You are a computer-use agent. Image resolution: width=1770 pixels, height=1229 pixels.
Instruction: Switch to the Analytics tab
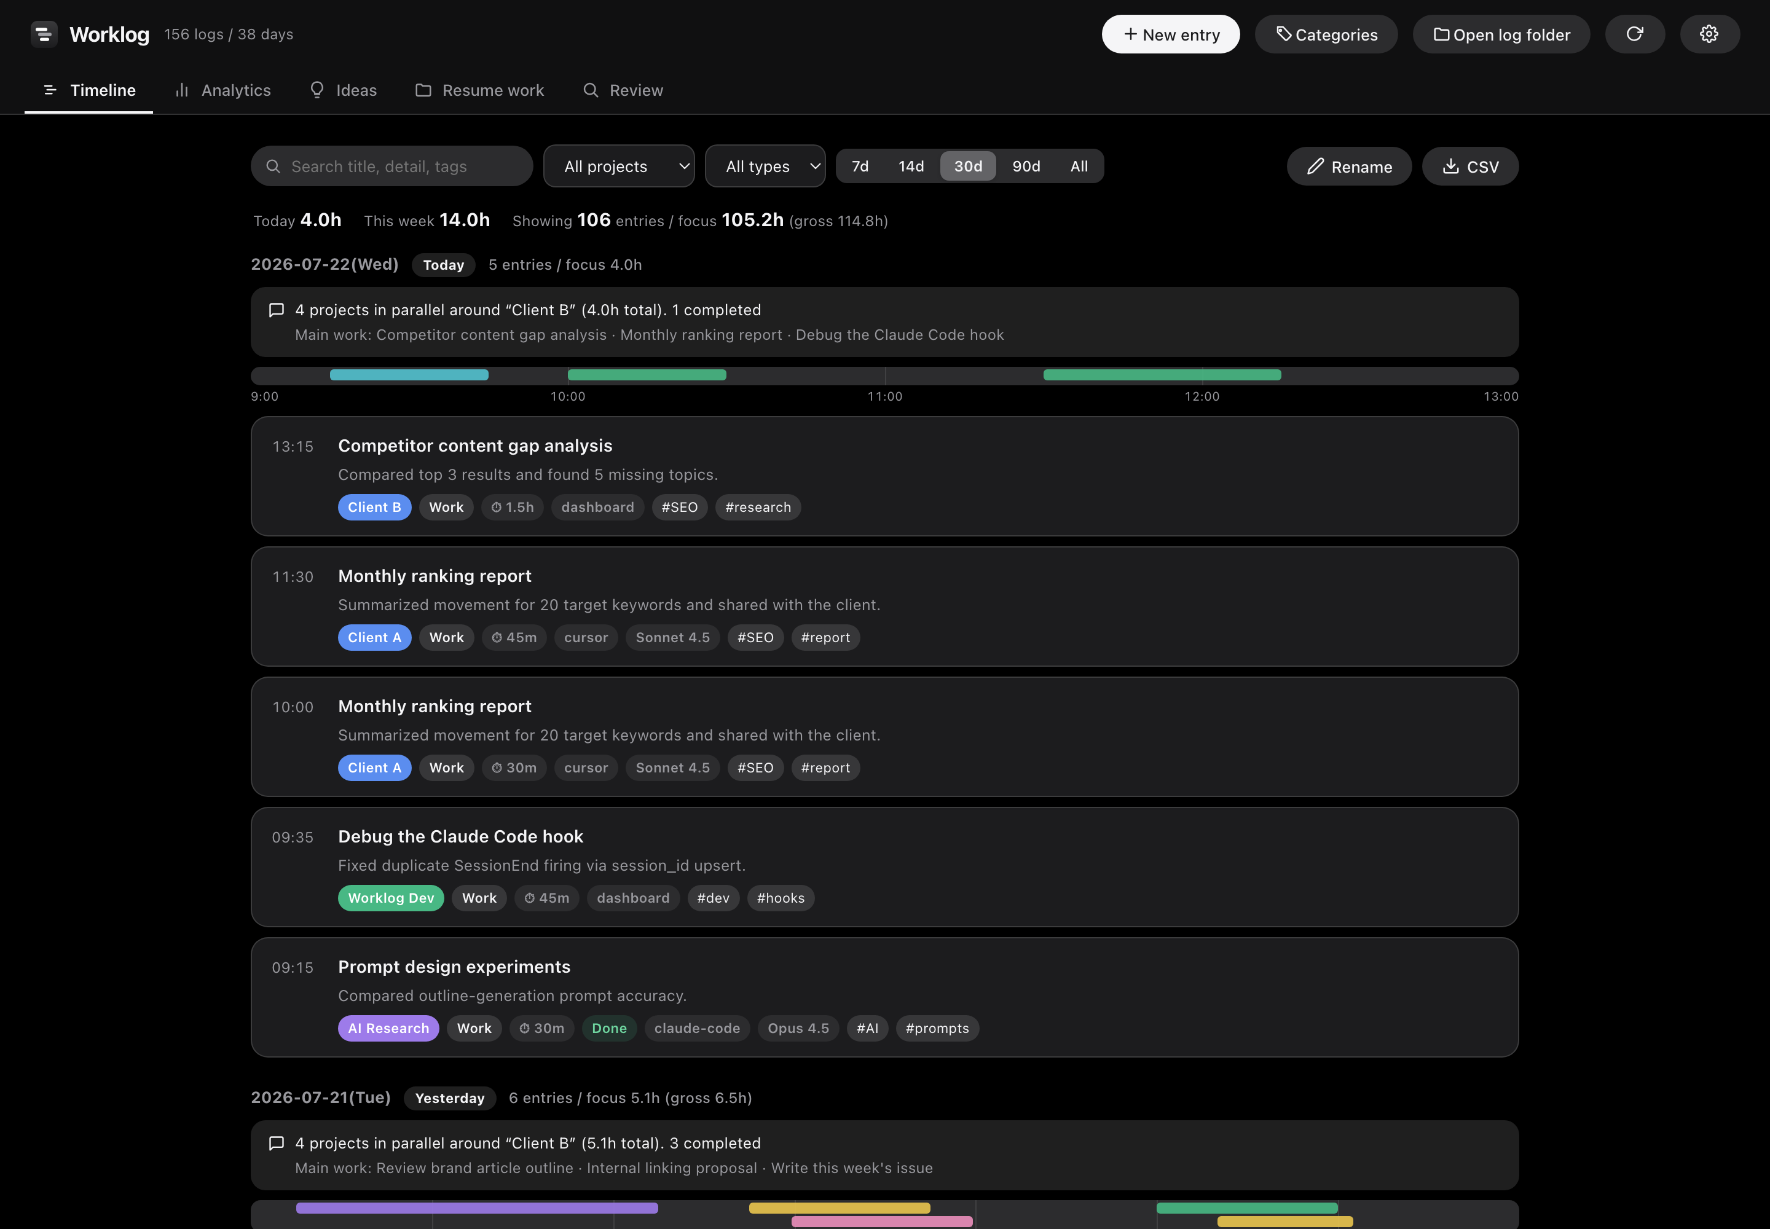[x=222, y=90]
